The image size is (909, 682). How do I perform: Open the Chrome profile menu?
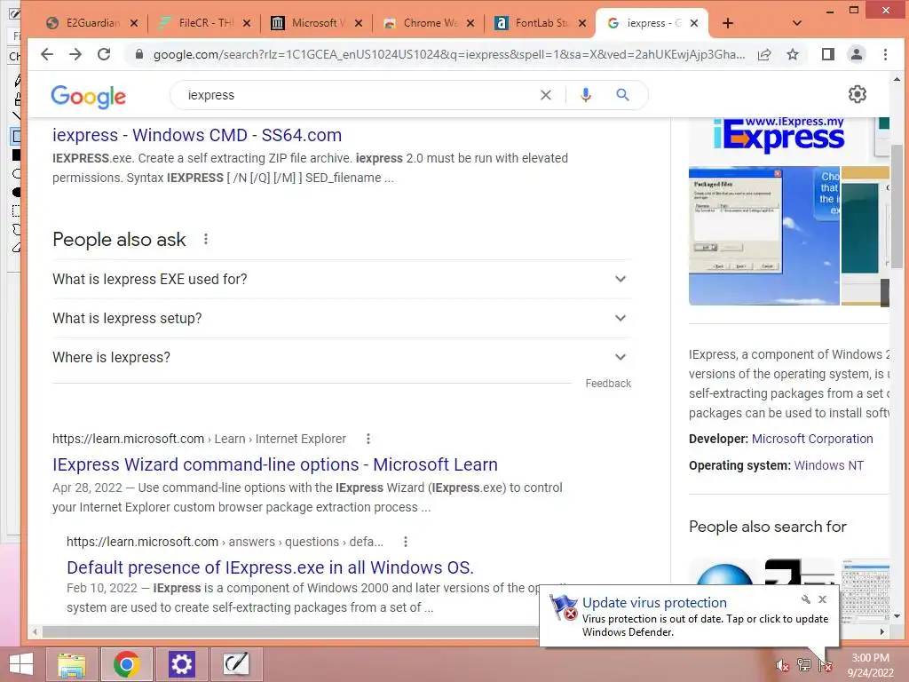[x=857, y=54]
